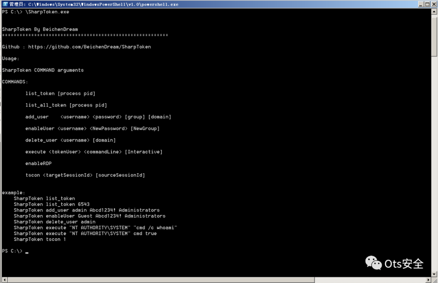
Task: Click the horizontal scrollbar left arrow
Action: 4,280
